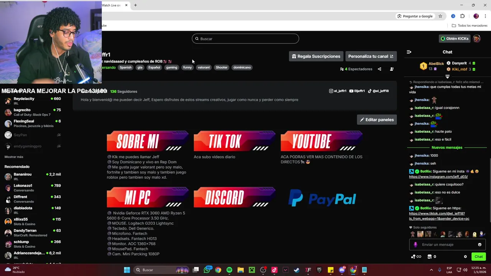This screenshot has width=491, height=276.
Task: Select the funny tag
Action: pos(187,67)
